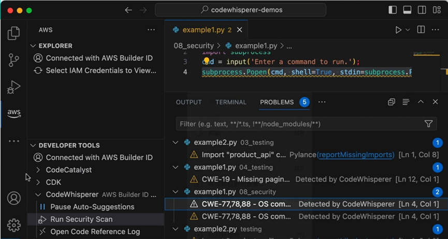Open the run options dropdown arrow

408,30
